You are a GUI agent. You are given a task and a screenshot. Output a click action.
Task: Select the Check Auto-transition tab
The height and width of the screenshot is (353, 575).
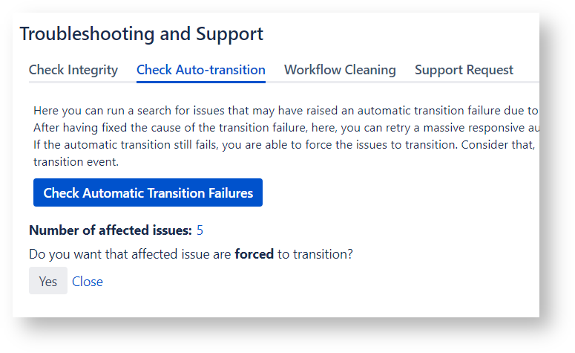click(x=200, y=70)
